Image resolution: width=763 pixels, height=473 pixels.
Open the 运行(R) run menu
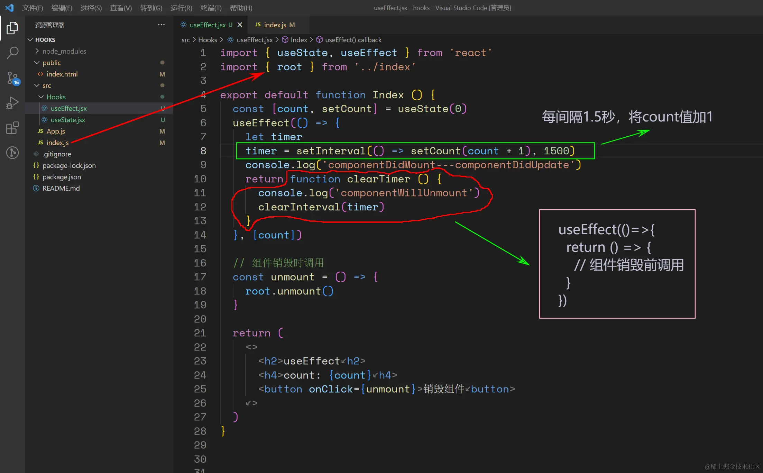(x=181, y=8)
